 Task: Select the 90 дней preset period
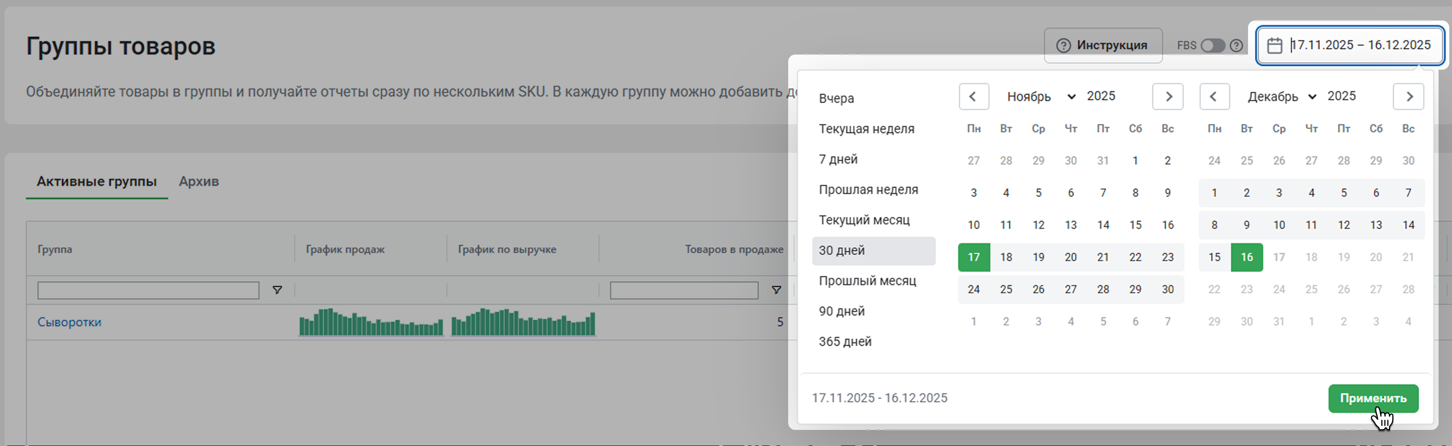841,311
